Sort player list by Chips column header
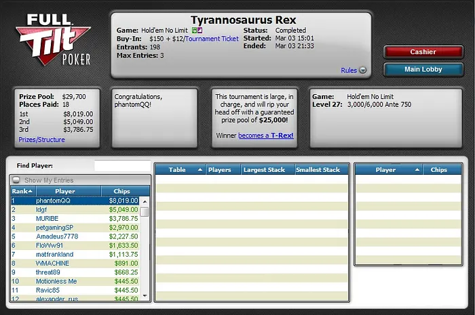This screenshot has width=475, height=315. (x=121, y=191)
